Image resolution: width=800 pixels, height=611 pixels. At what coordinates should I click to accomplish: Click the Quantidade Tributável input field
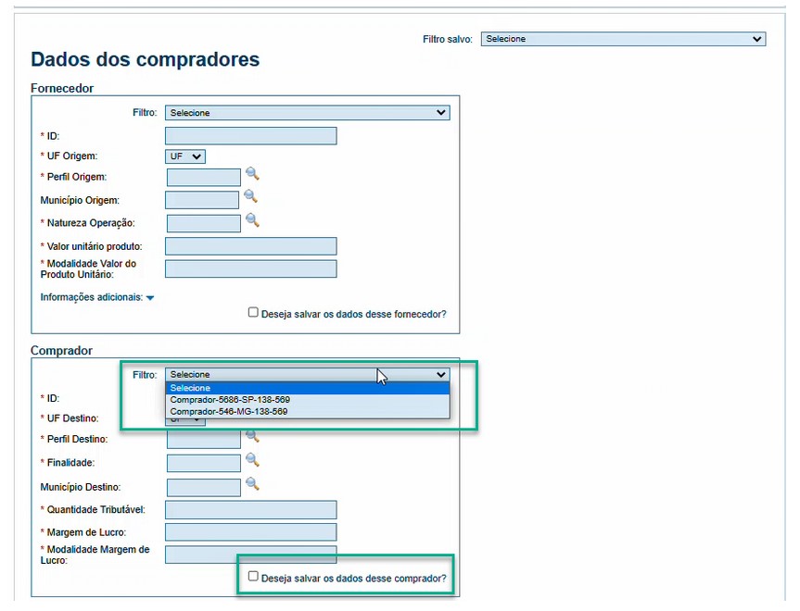(250, 509)
